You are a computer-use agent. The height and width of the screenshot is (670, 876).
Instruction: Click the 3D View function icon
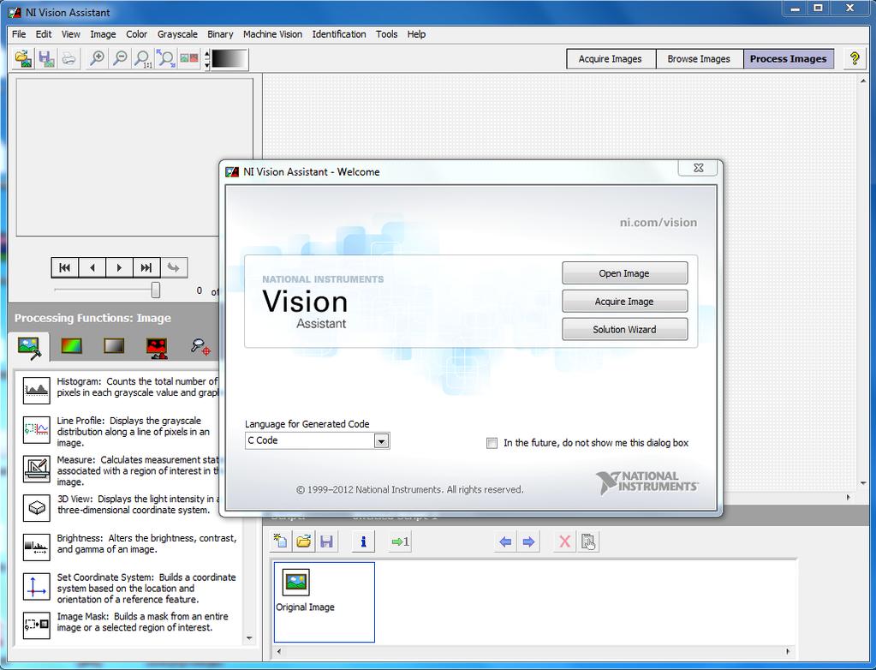tap(37, 507)
